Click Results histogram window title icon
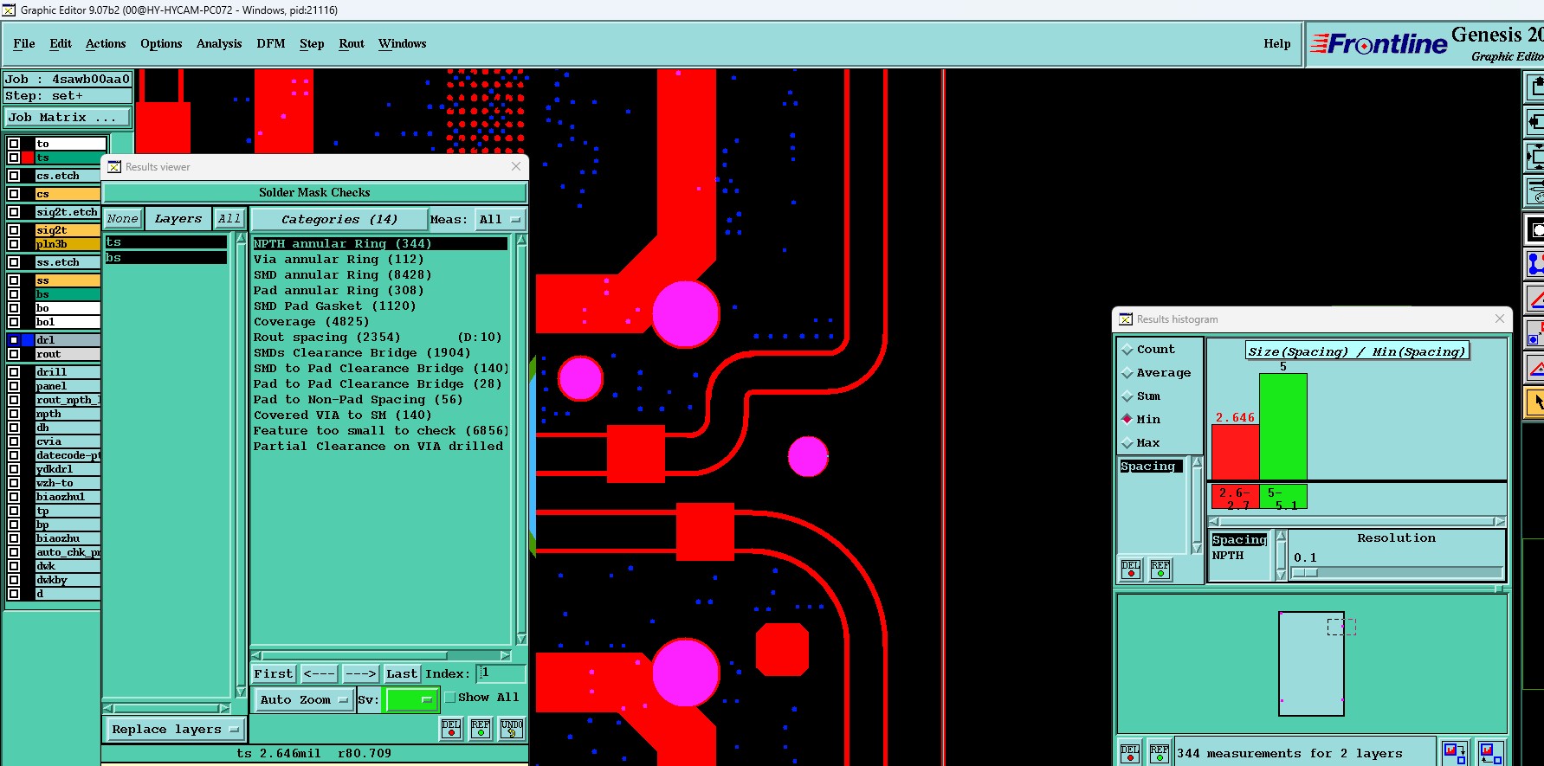This screenshot has height=766, width=1544. [x=1126, y=319]
